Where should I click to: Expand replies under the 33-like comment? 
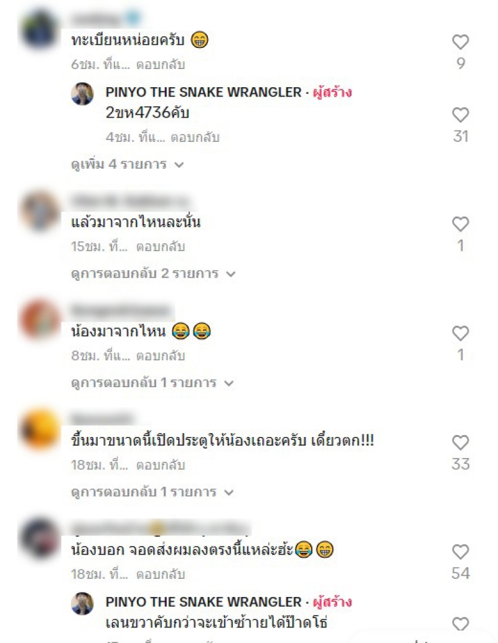(x=152, y=492)
